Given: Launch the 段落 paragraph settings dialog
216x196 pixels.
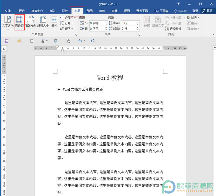Looking at the screenshot, I should pos(139,35).
